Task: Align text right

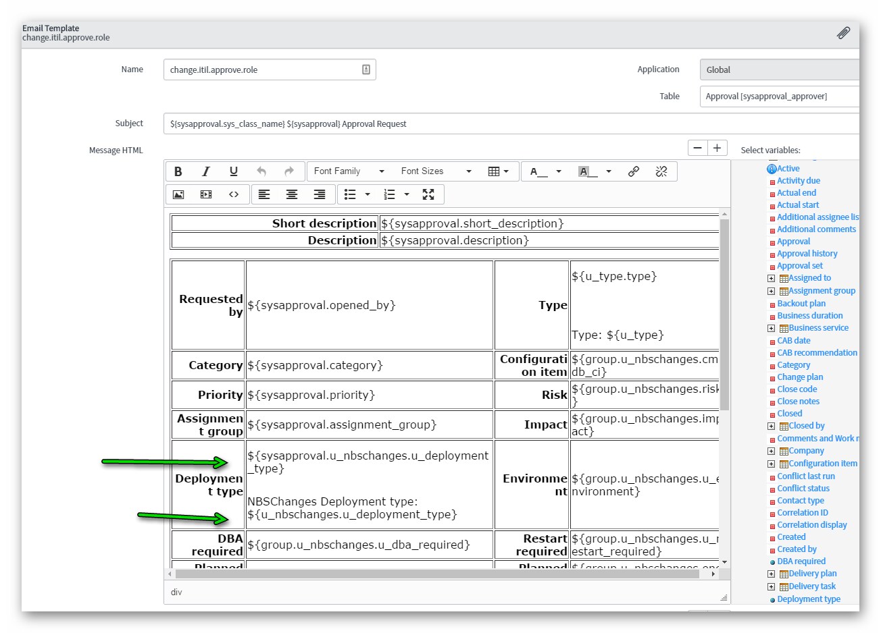Action: point(320,194)
